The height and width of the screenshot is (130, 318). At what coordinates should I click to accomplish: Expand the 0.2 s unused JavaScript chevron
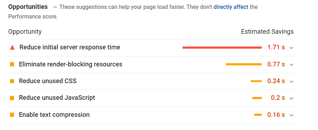point(291,99)
